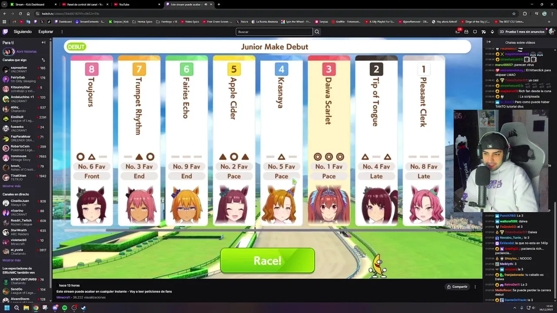
Task: Submit search with the magnifier button
Action: (x=317, y=32)
